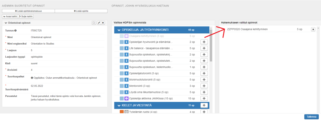
Task: Remove Orientoivat opinnot with the x icon
Action: [103, 23]
